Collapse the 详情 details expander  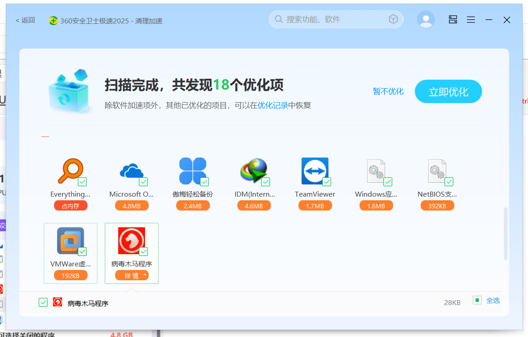[132, 276]
